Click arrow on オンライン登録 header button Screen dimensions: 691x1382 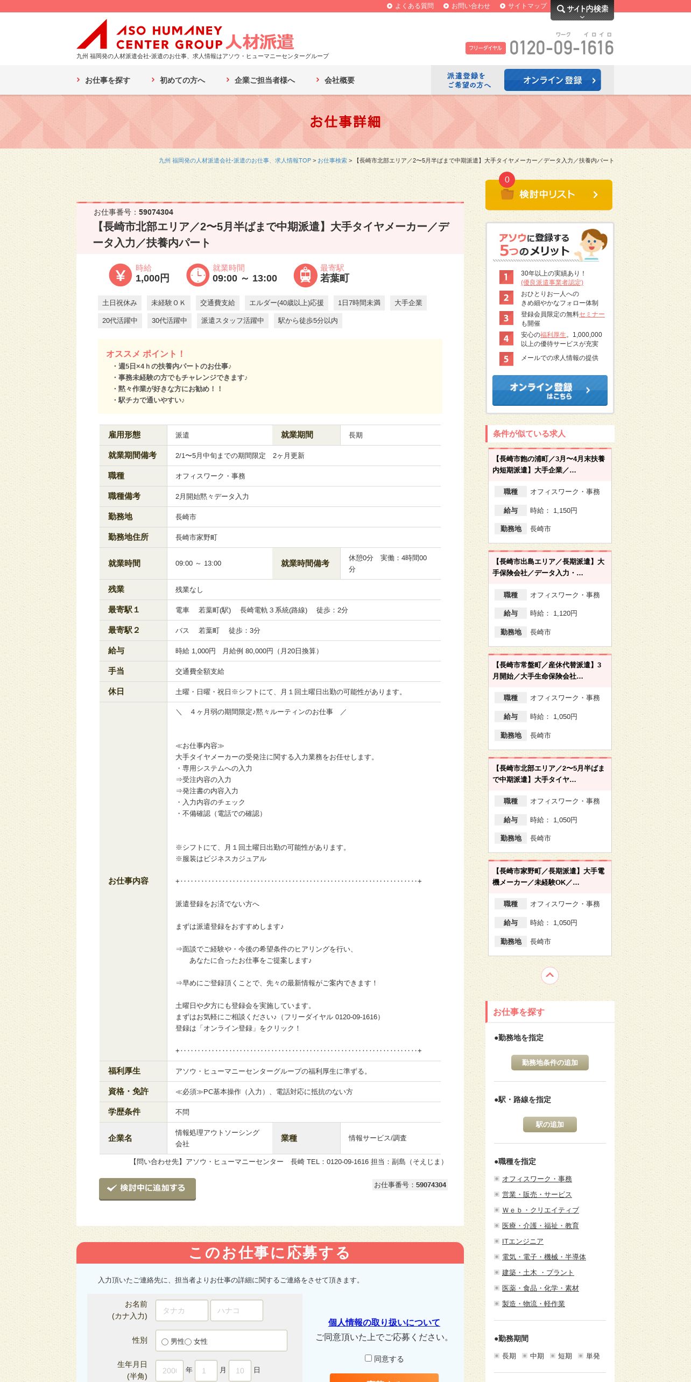point(594,80)
